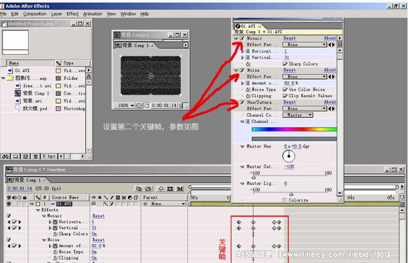Click the Master Lightness slider handle
The height and width of the screenshot is (263, 408).
pos(291,194)
